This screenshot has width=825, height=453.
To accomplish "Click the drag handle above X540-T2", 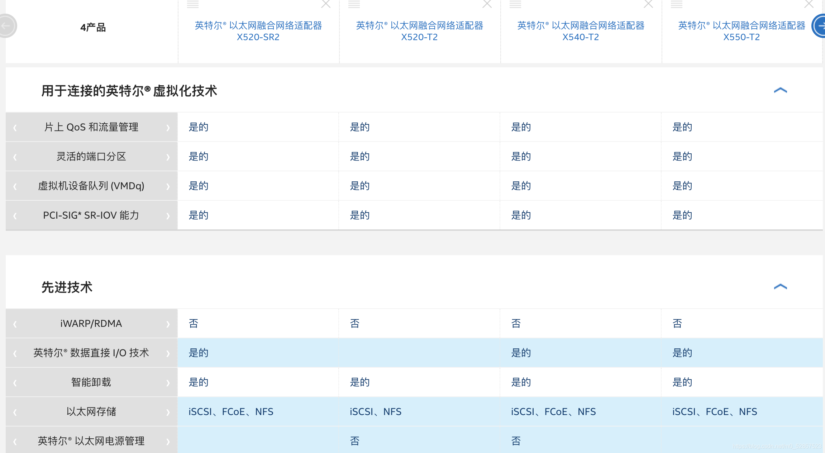I will [x=515, y=4].
